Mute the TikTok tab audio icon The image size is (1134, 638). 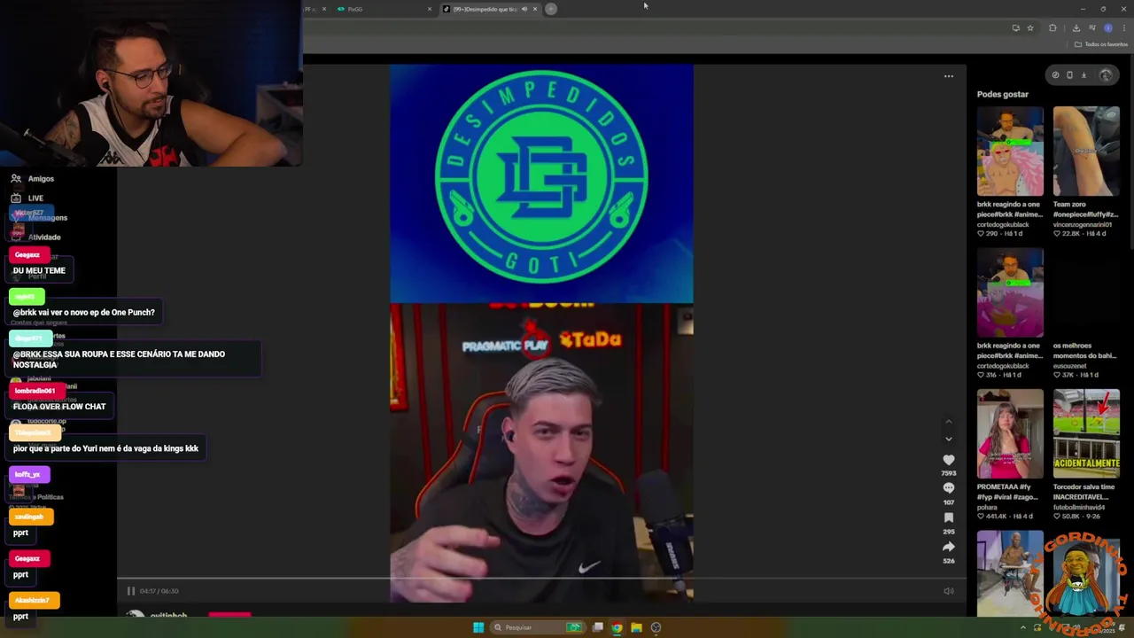[524, 9]
